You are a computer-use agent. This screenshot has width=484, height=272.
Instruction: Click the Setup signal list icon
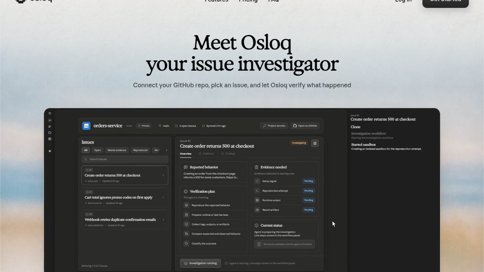[257, 181]
